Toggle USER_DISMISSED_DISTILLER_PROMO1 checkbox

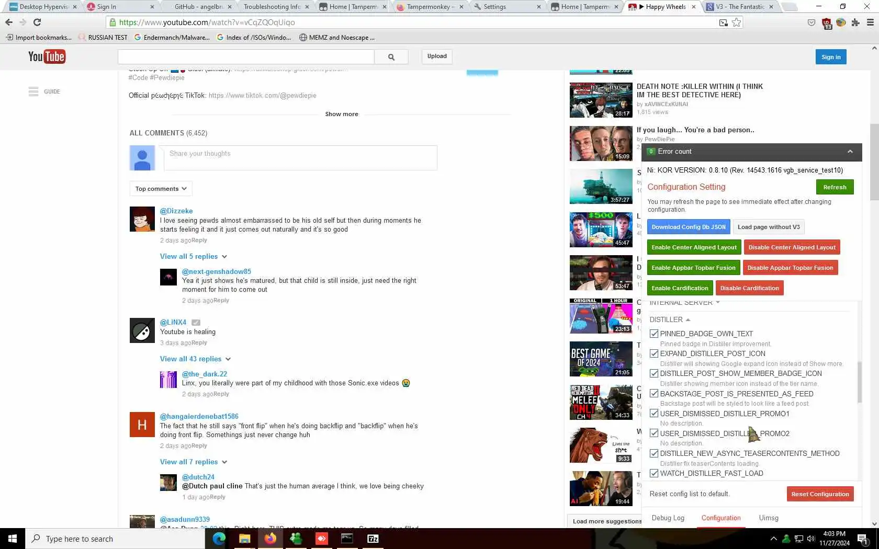pos(654,413)
